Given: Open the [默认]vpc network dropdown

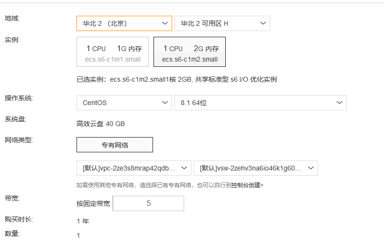Looking at the screenshot, I should click(133, 168).
